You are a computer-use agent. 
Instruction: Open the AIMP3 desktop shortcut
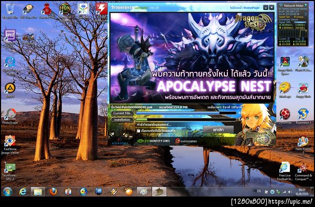[10, 90]
